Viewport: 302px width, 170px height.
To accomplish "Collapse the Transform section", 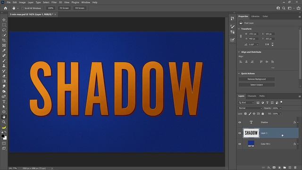I will tap(239, 29).
